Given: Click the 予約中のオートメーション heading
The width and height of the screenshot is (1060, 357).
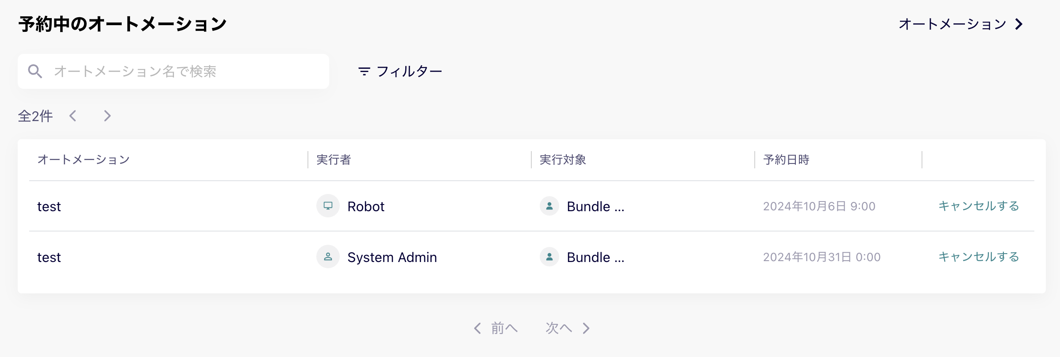Looking at the screenshot, I should (123, 24).
